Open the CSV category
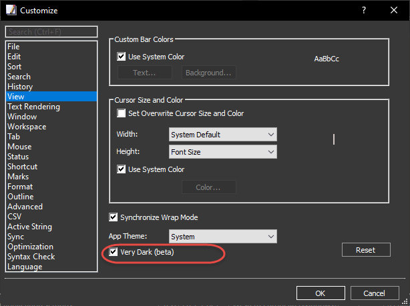410x306 pixels. [x=51, y=217]
